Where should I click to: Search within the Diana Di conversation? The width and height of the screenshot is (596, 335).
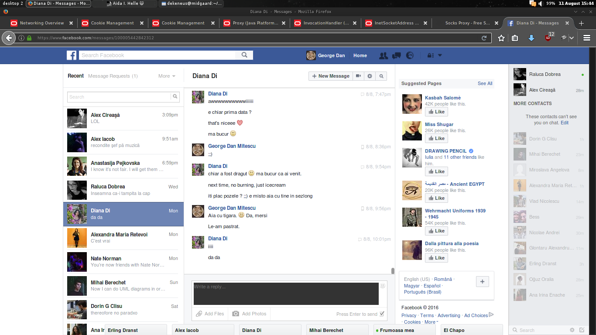click(381, 76)
